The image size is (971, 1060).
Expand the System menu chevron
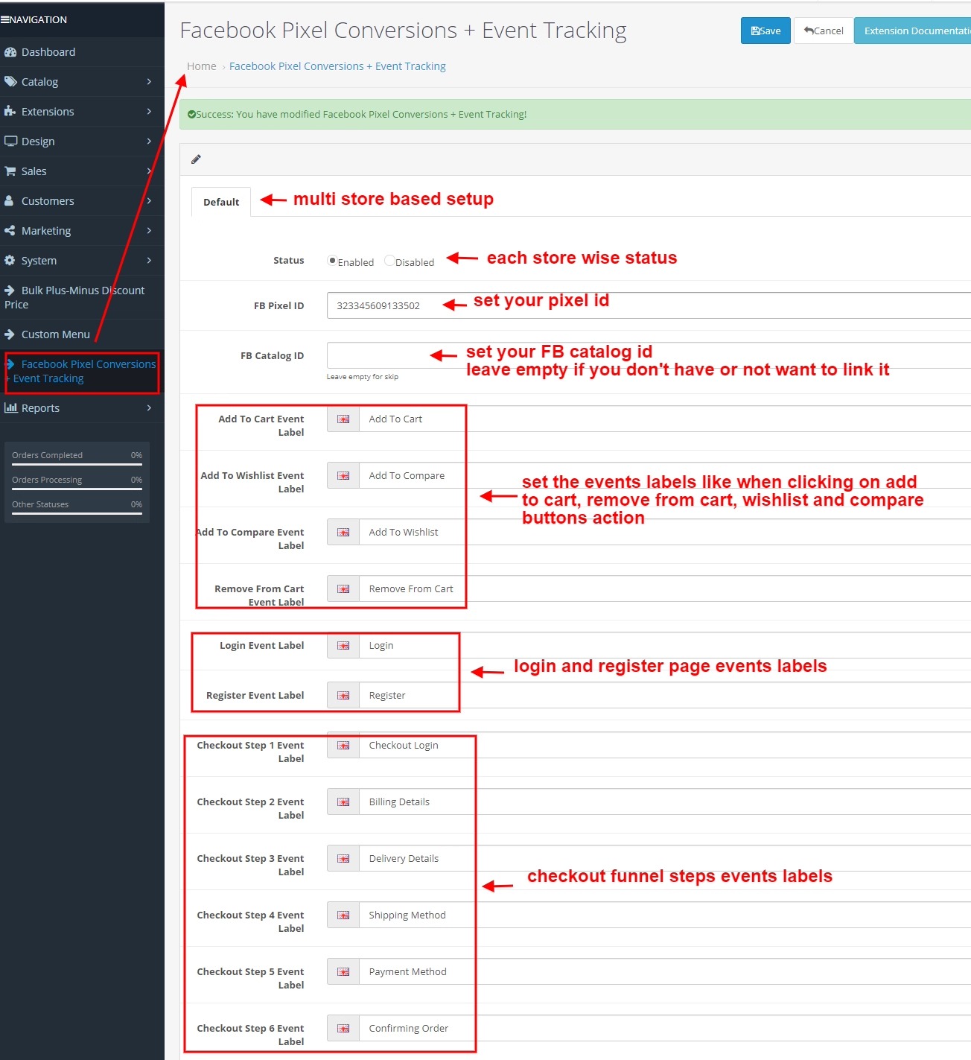149,261
